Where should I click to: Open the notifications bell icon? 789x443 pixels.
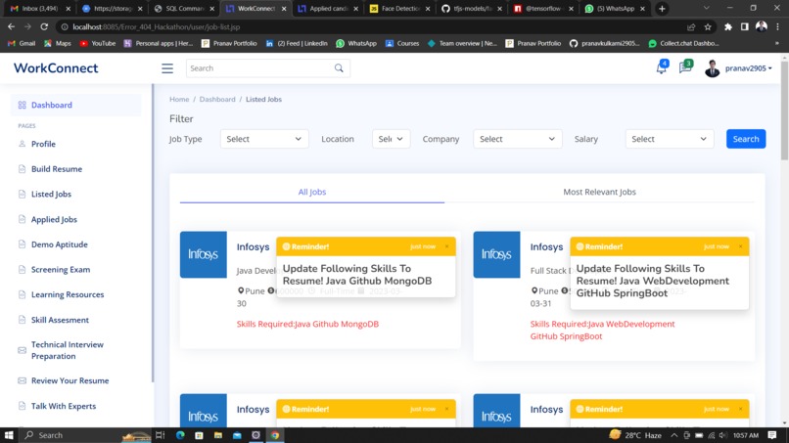click(661, 67)
